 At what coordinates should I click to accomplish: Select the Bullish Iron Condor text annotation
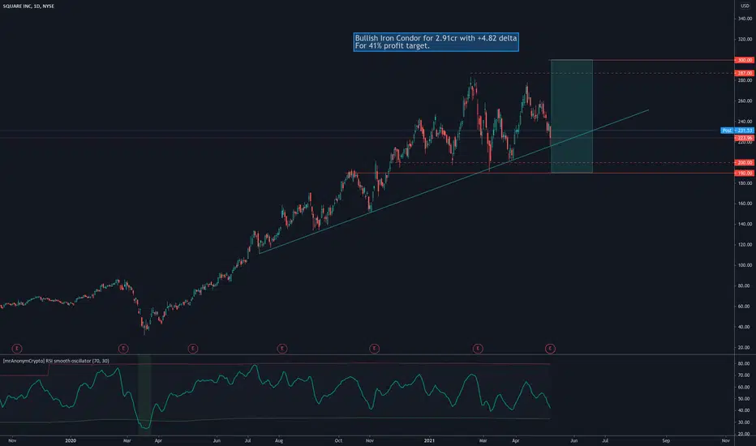tap(436, 42)
